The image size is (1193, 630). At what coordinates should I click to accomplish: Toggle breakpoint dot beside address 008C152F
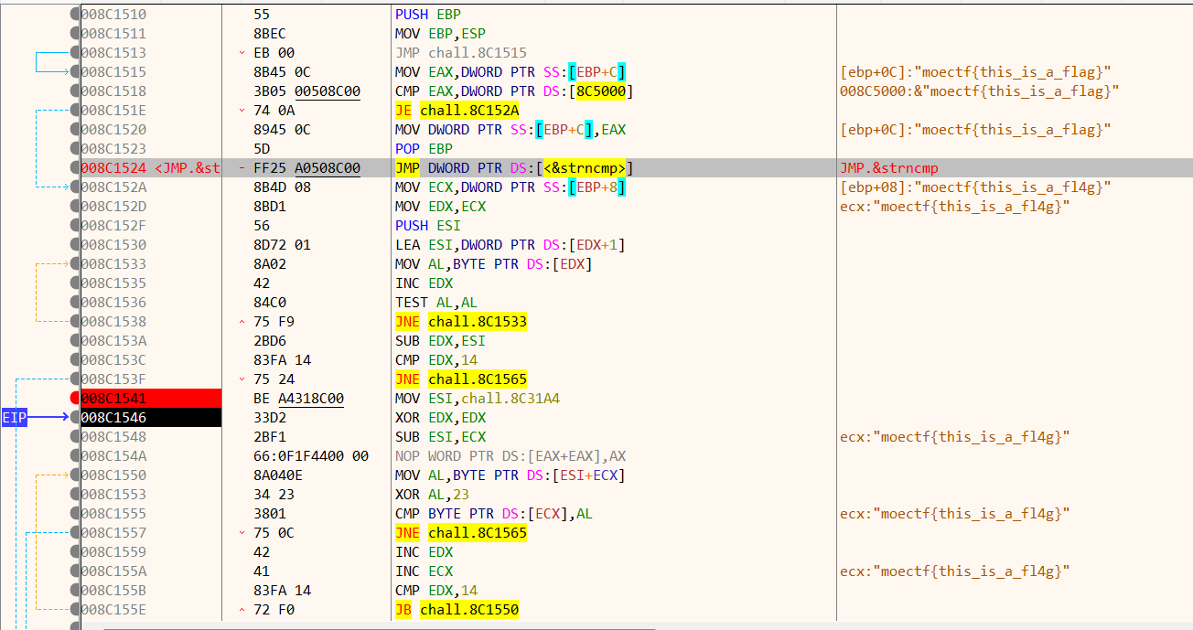coord(75,226)
